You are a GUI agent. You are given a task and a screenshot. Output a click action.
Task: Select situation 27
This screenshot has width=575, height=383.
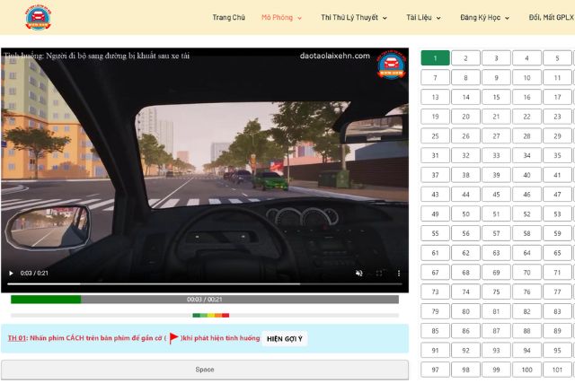point(496,135)
